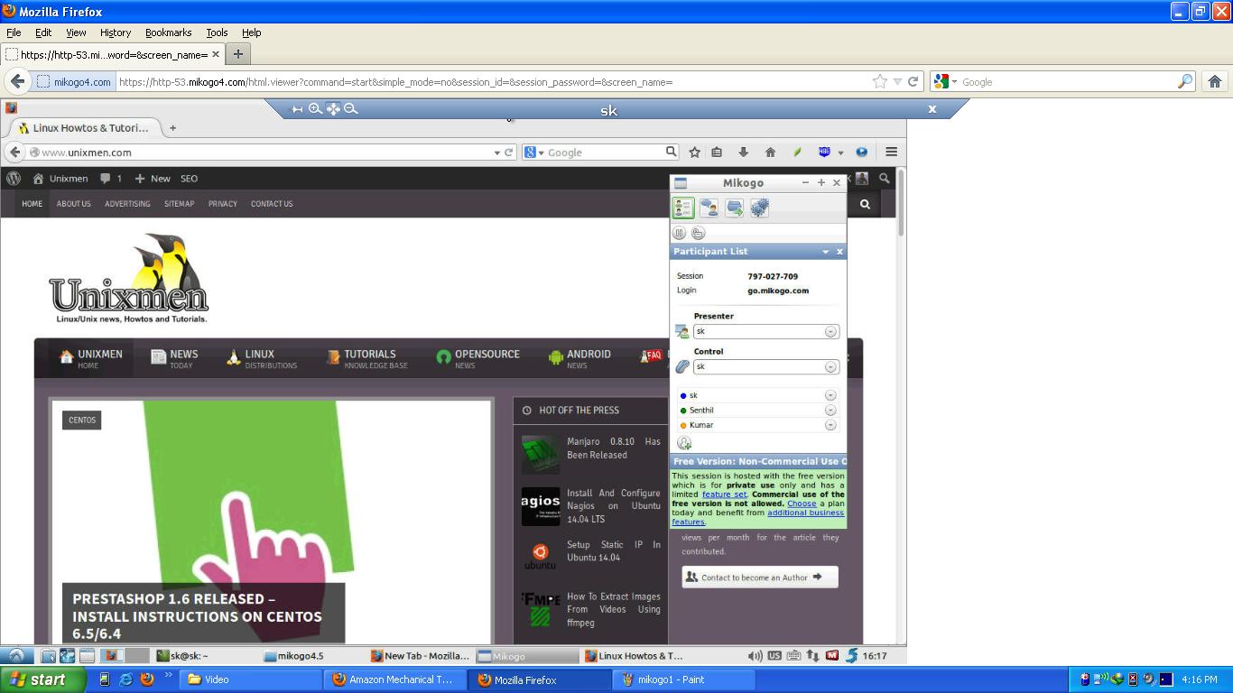This screenshot has height=693, width=1233.
Task: Open Participant List panel dropdown arrow
Action: [x=825, y=252]
